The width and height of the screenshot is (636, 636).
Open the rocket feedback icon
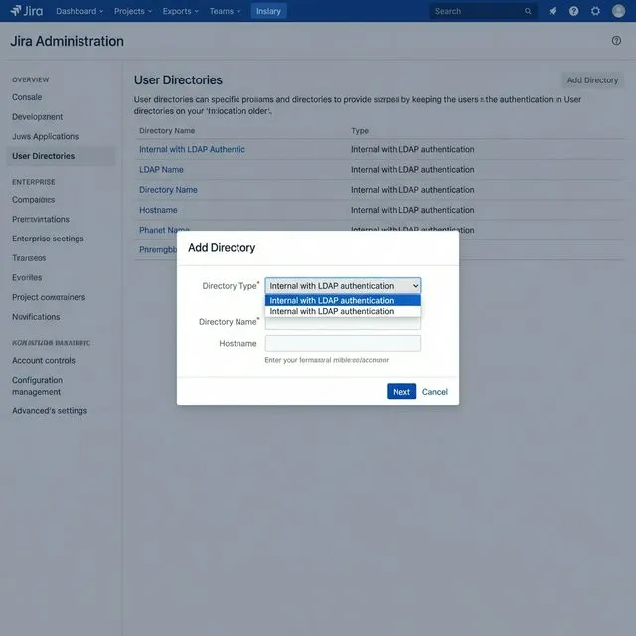click(553, 11)
